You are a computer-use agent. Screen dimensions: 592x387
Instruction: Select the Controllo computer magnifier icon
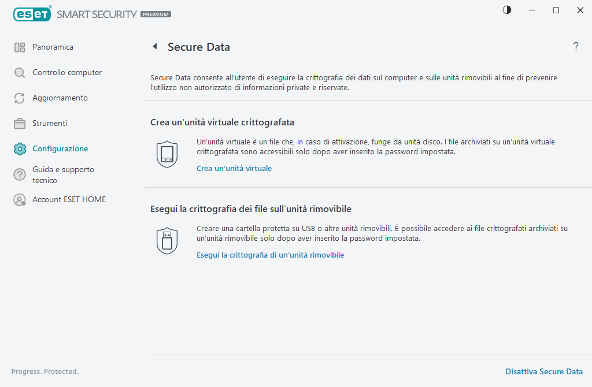(19, 72)
